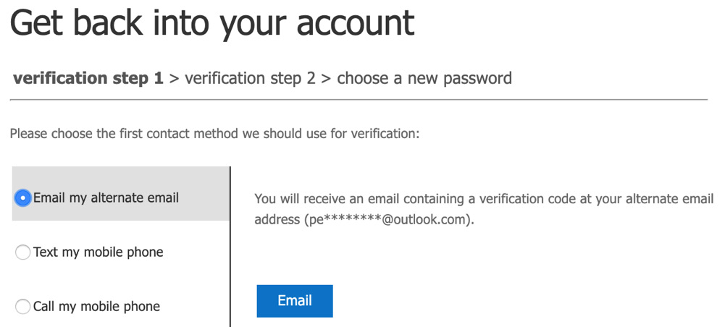Click the "Text my mobile phone" label text
The width and height of the screenshot is (725, 327).
(99, 252)
